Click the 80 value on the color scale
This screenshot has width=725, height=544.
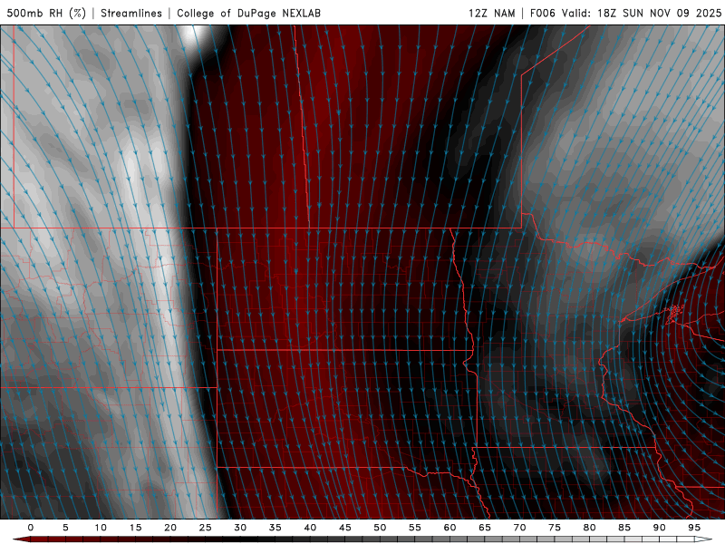point(590,528)
